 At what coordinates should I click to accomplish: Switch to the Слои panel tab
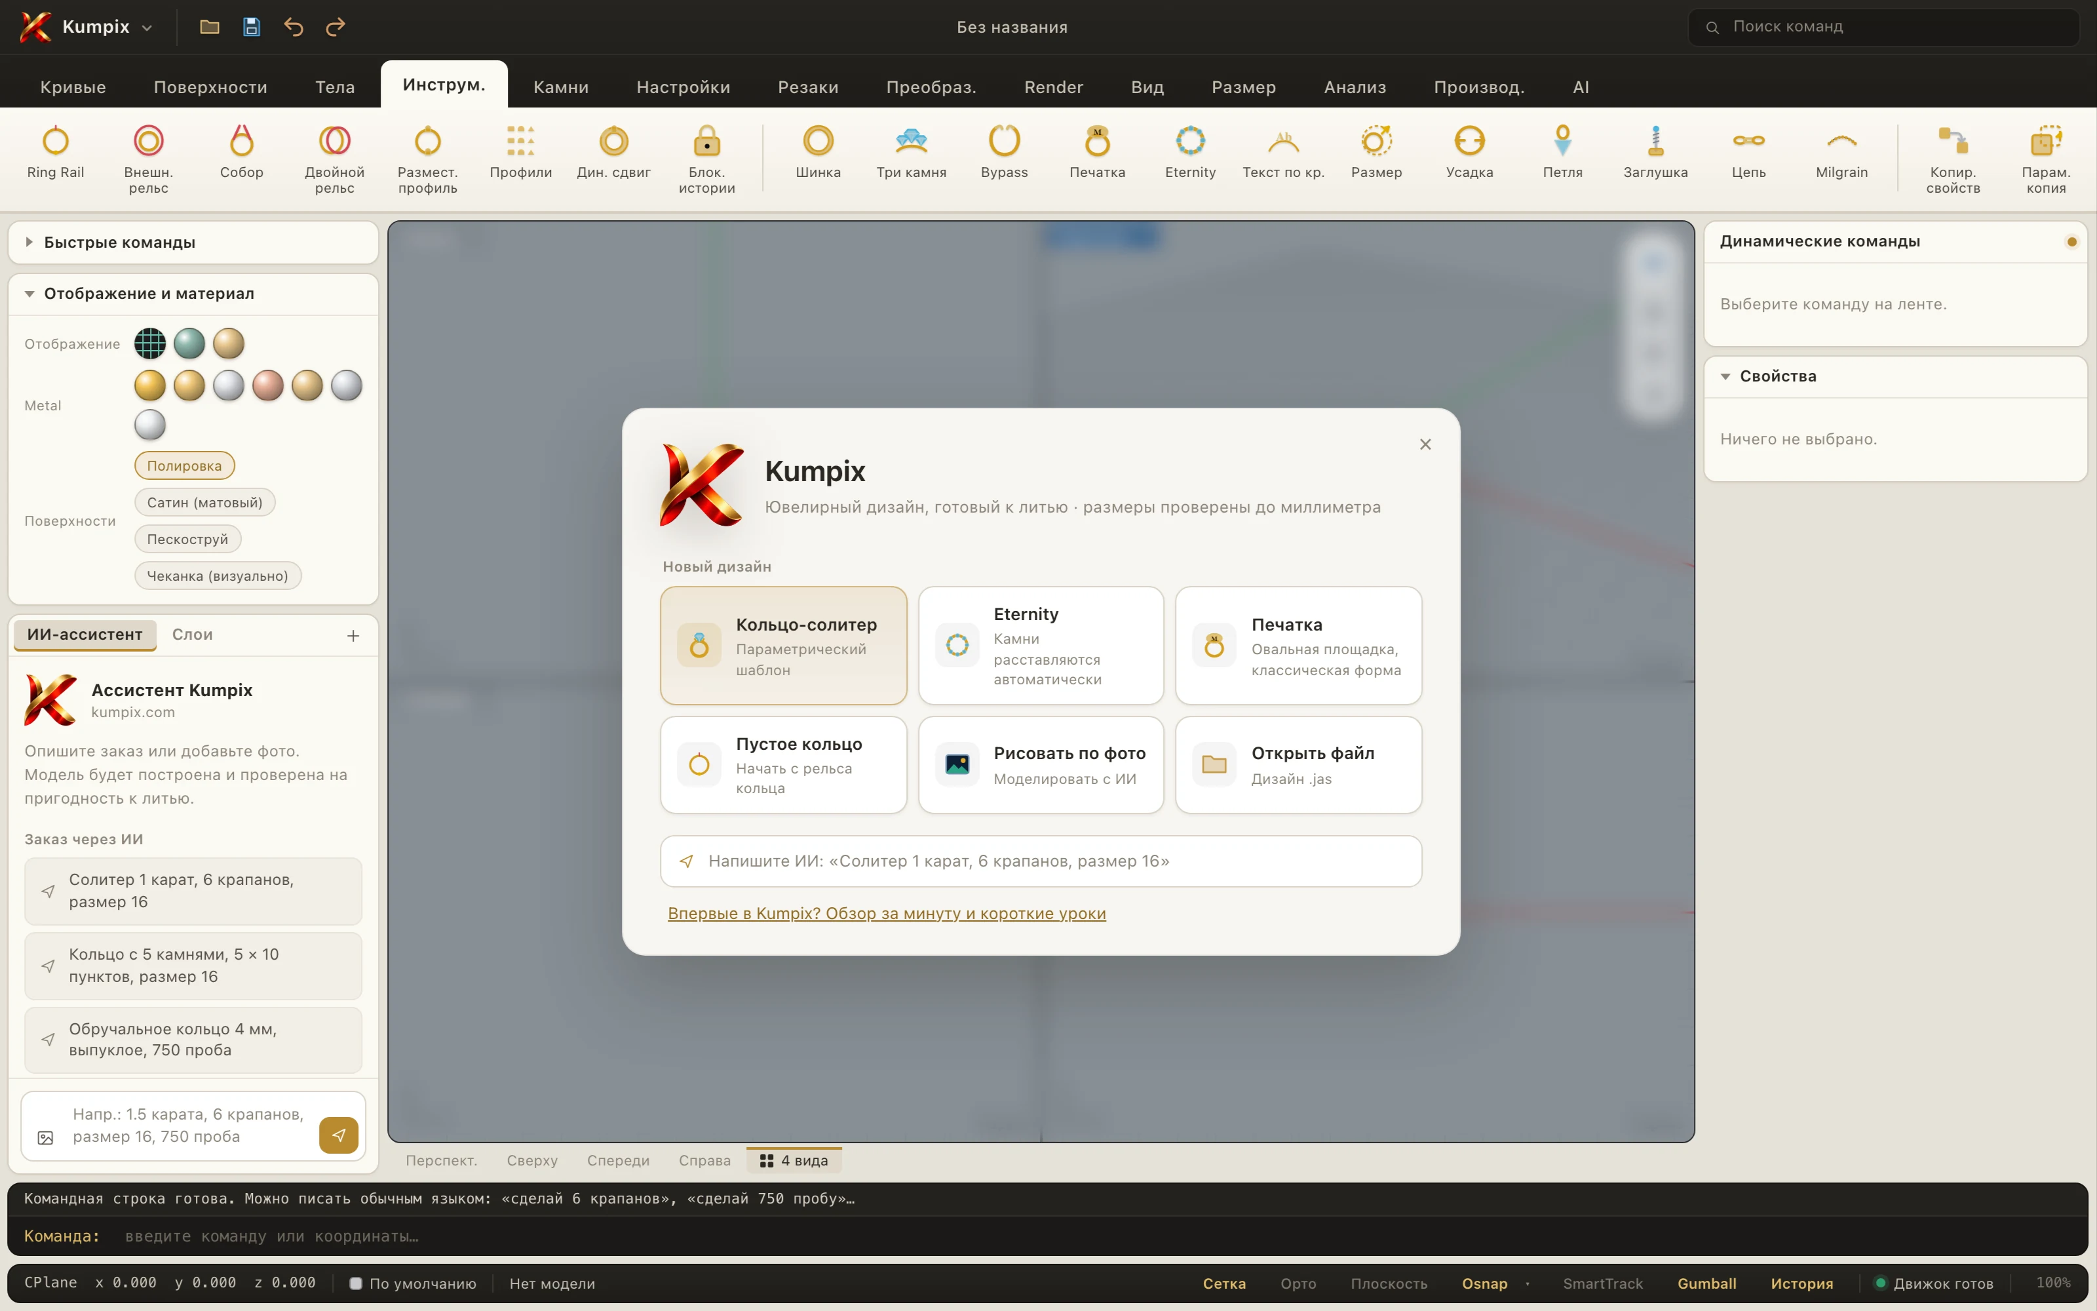click(193, 635)
